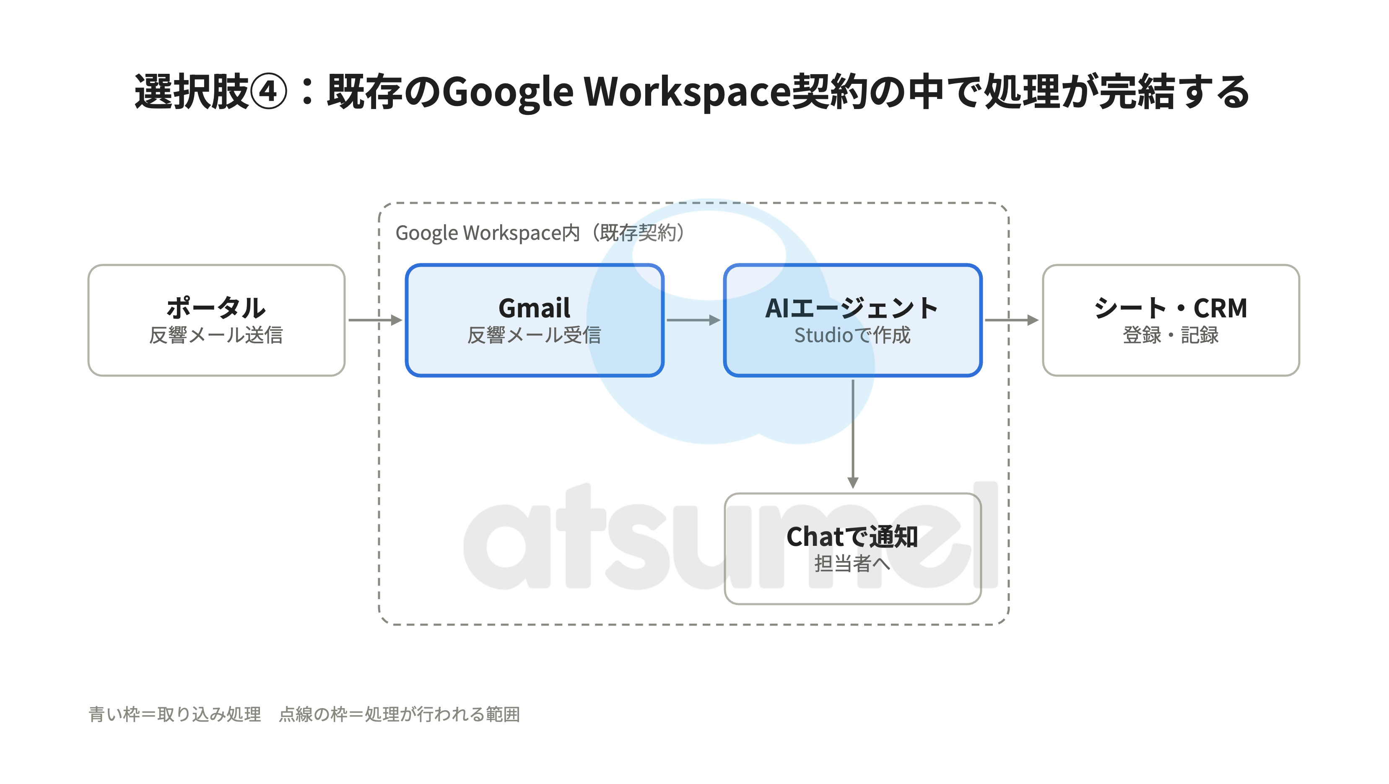Click the Studioで作成 subtitle text
1389x784 pixels.
pyautogui.click(x=852, y=335)
